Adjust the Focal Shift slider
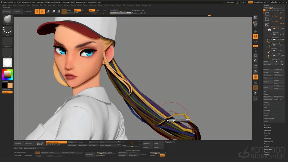The height and width of the screenshot is (162, 288). click(120, 10)
